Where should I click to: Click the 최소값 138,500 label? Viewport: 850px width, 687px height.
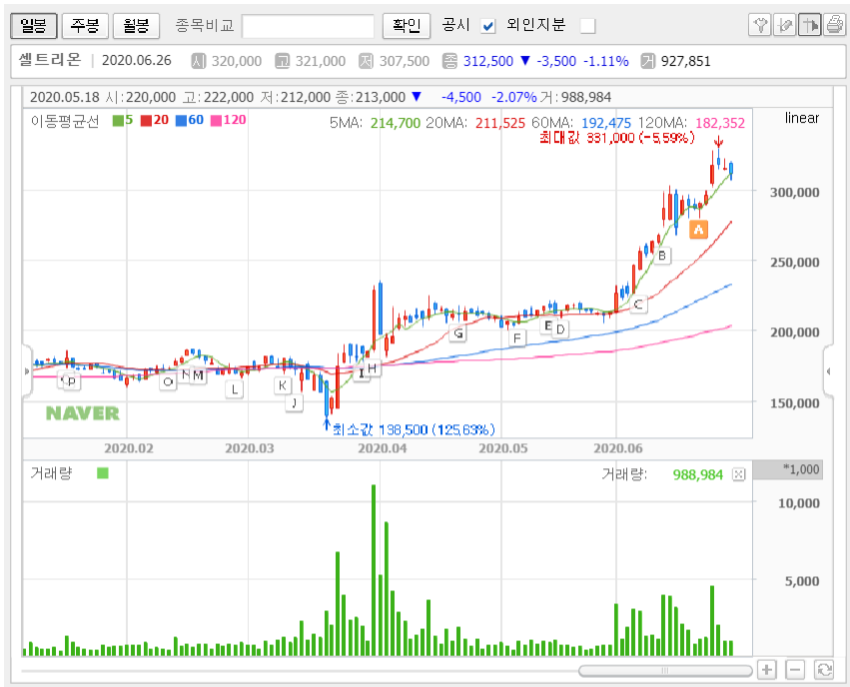(414, 429)
